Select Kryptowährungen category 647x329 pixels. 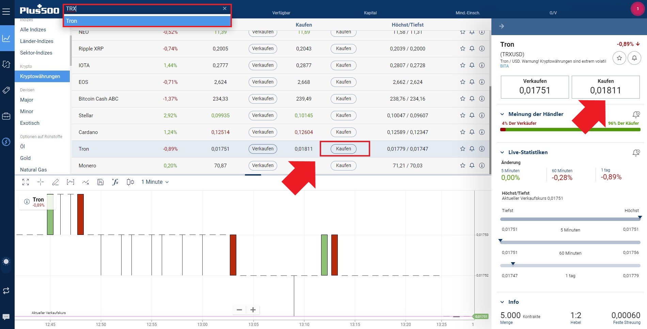click(x=42, y=76)
